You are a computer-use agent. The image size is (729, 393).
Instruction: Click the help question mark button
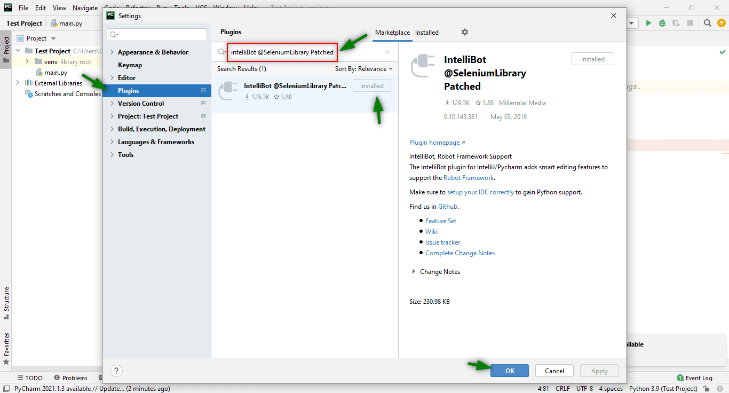coord(117,371)
